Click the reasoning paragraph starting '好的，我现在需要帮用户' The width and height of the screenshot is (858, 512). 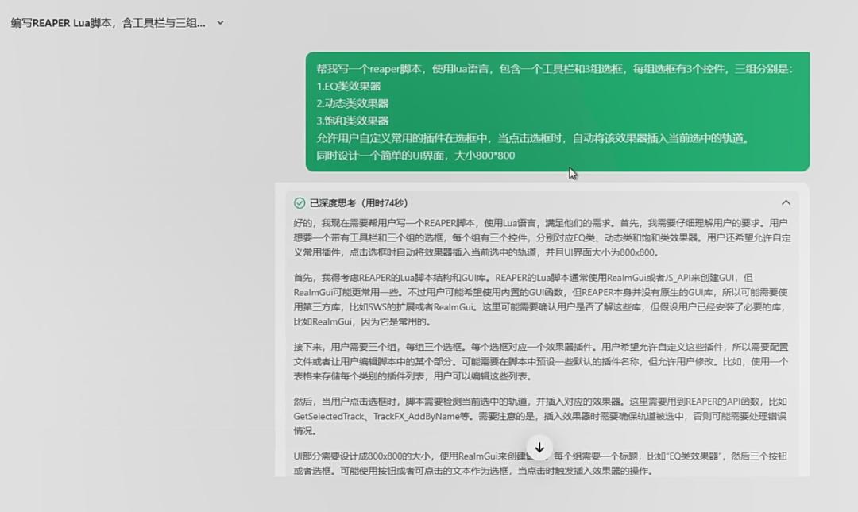tap(542, 237)
